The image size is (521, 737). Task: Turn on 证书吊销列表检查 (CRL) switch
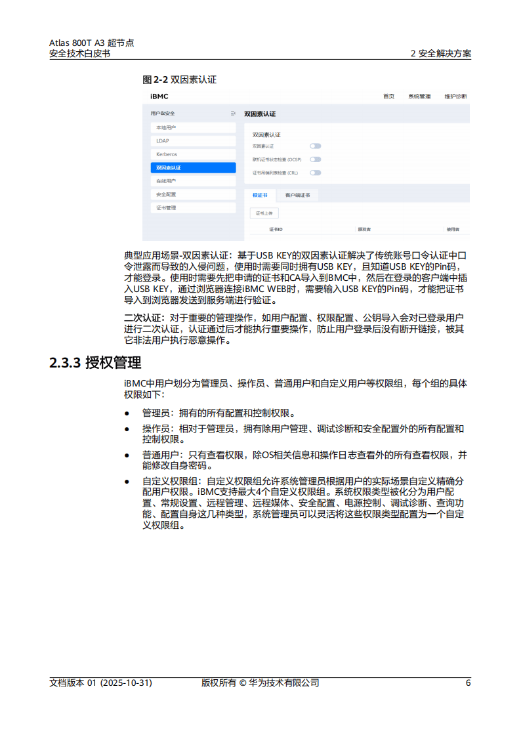click(315, 173)
